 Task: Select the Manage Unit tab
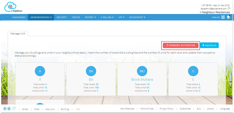(18, 34)
